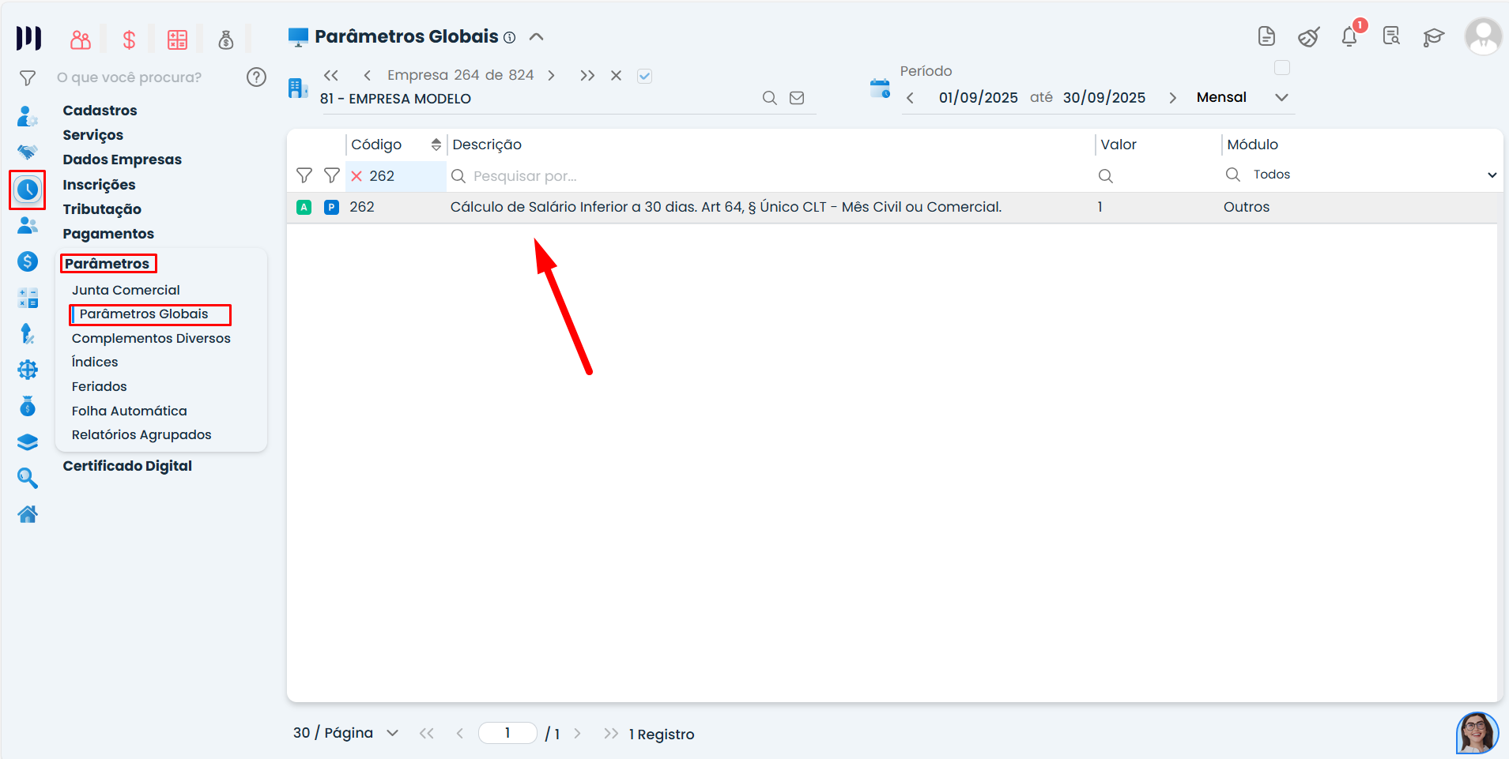
Task: Click the Descrição search input field
Action: [x=771, y=176]
